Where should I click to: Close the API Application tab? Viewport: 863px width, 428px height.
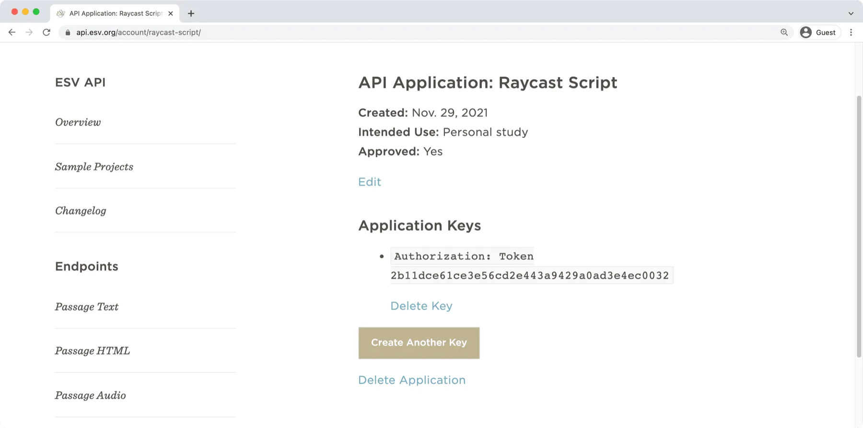click(x=171, y=13)
